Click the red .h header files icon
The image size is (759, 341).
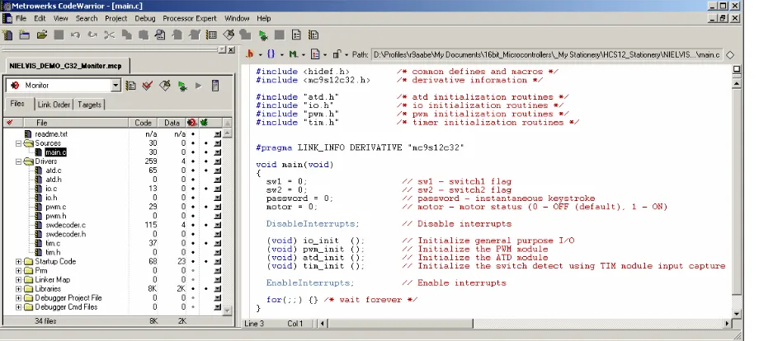[x=250, y=54]
